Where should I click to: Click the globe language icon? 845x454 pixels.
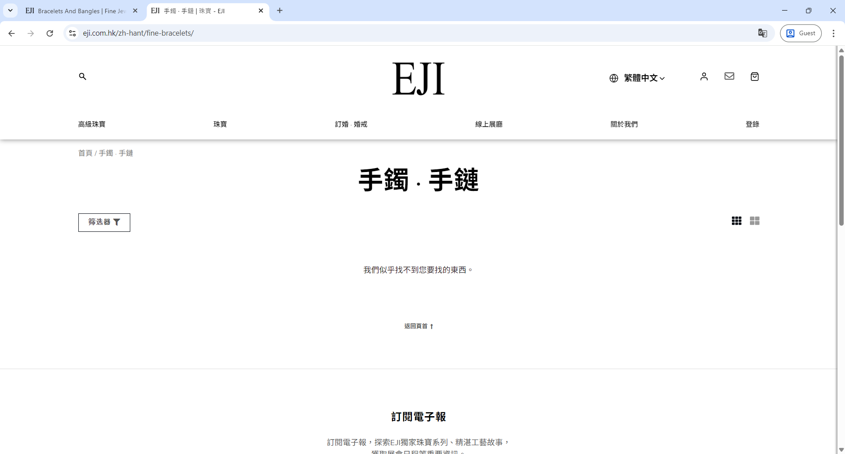pos(614,78)
